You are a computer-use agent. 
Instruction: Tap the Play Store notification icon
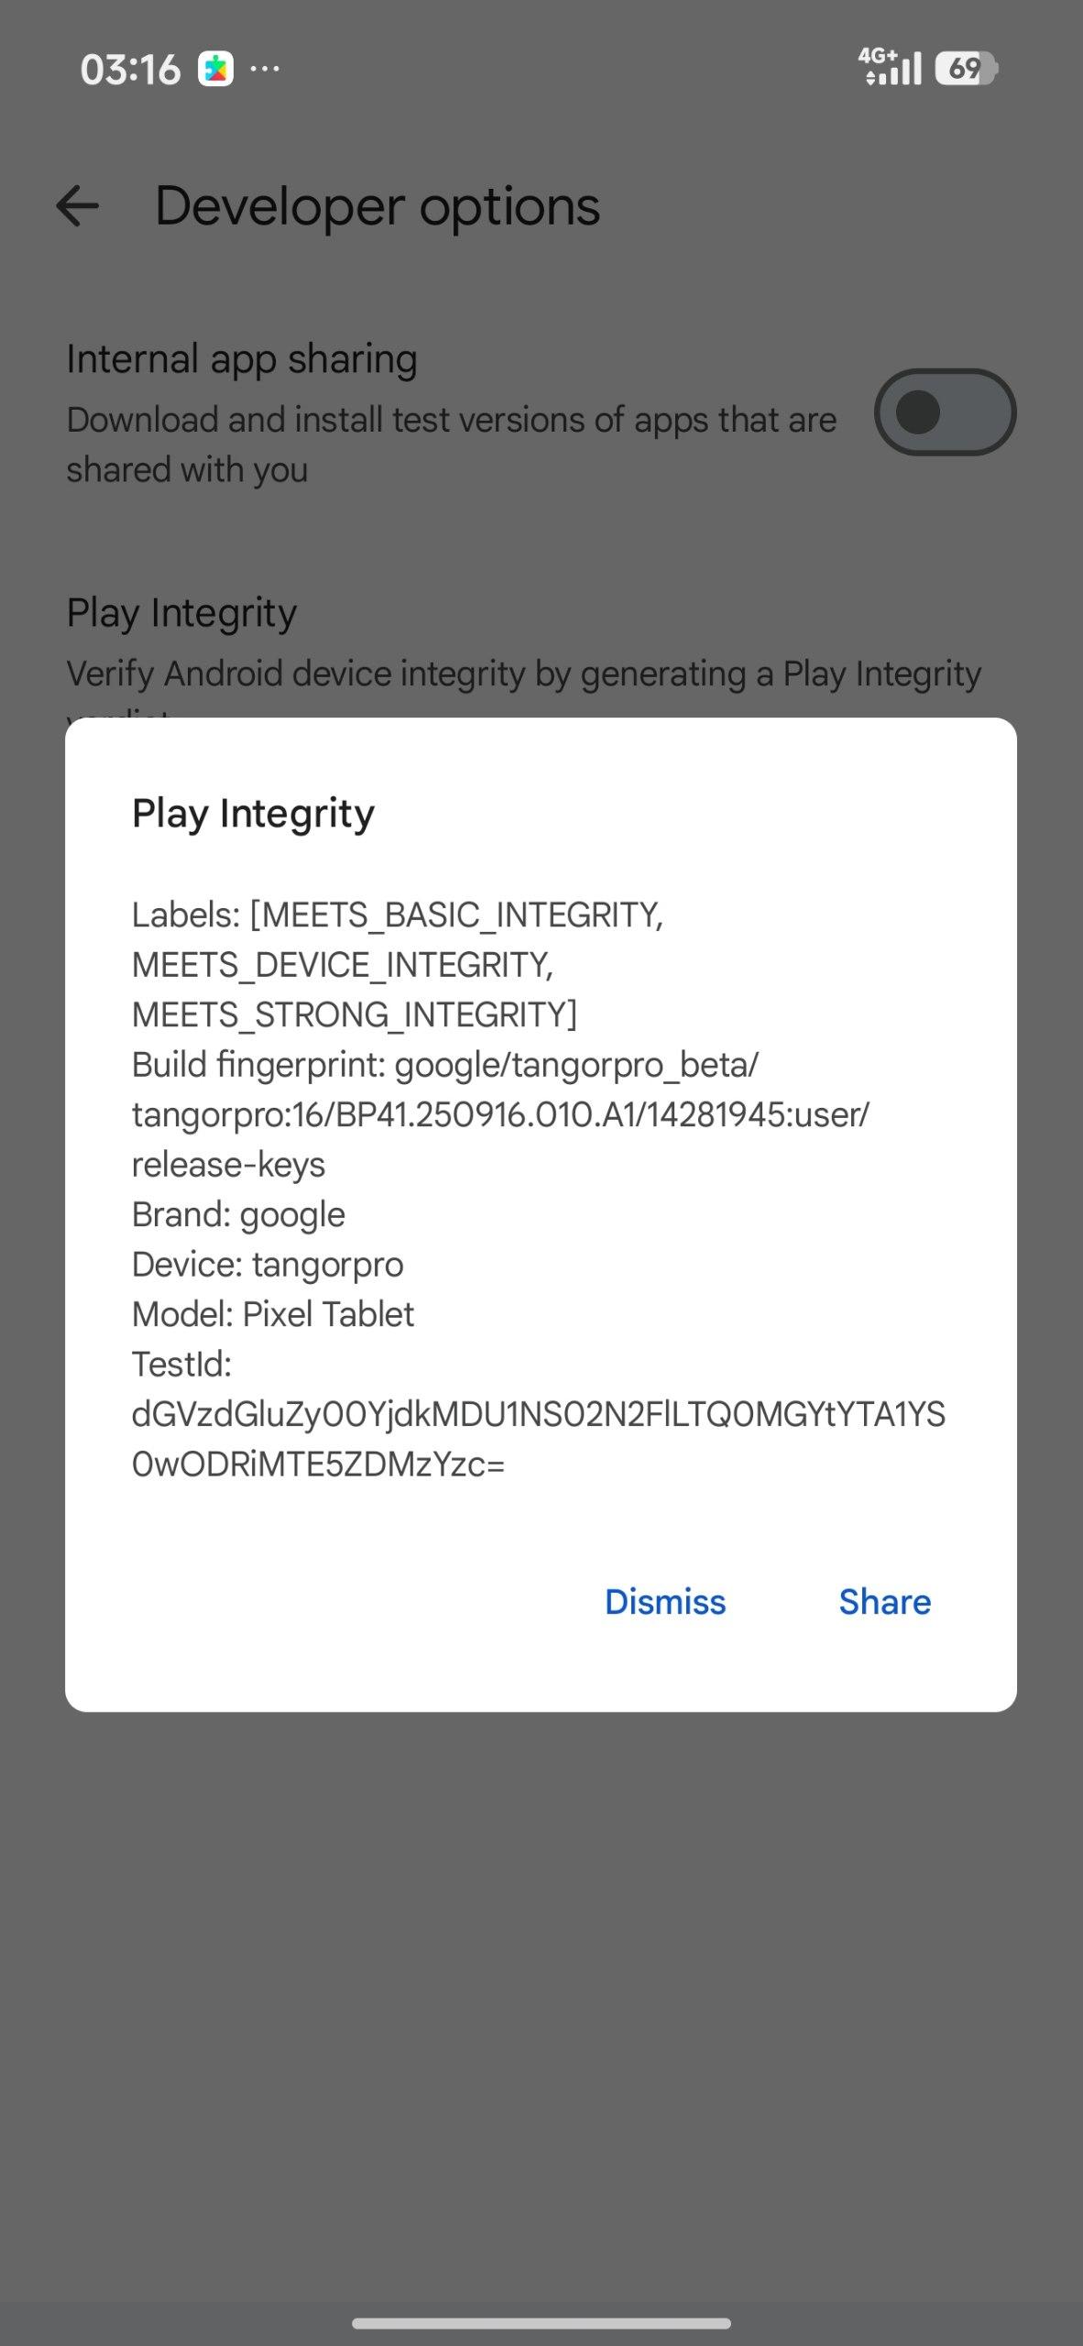(x=216, y=70)
